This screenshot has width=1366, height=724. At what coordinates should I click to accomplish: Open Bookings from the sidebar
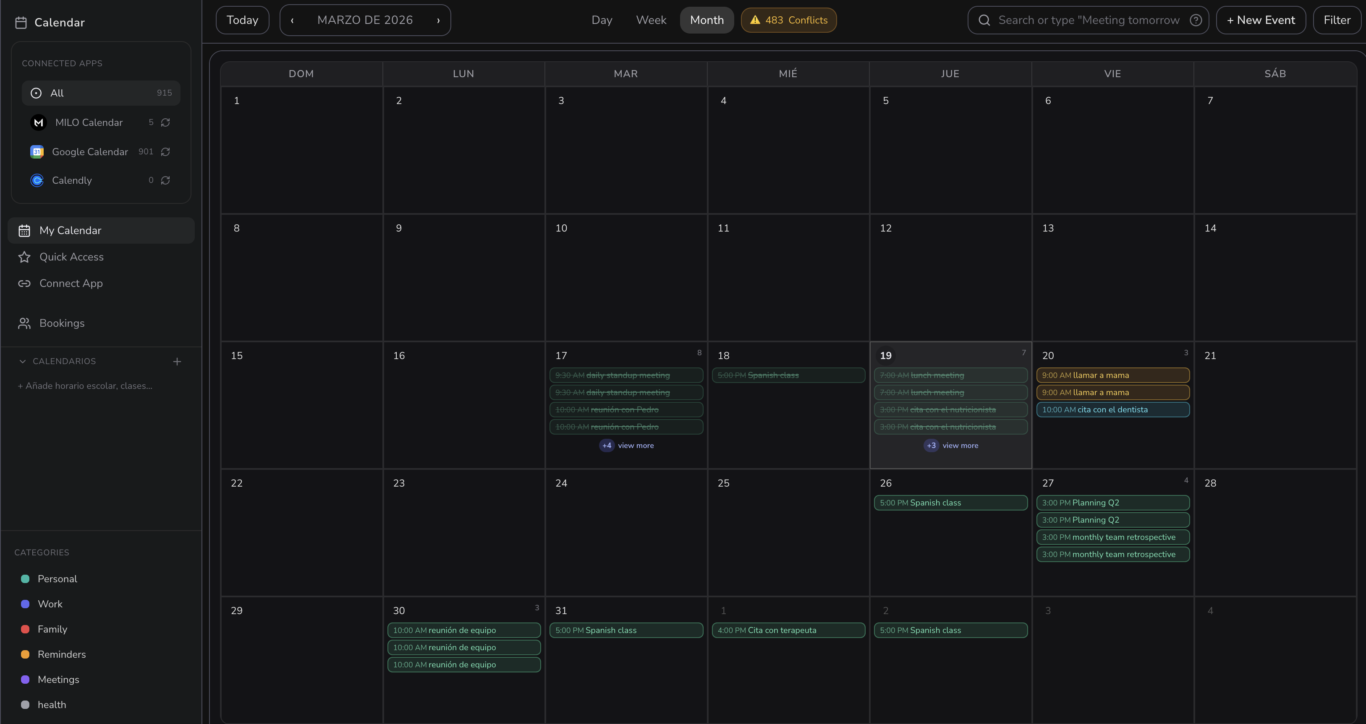(x=62, y=323)
